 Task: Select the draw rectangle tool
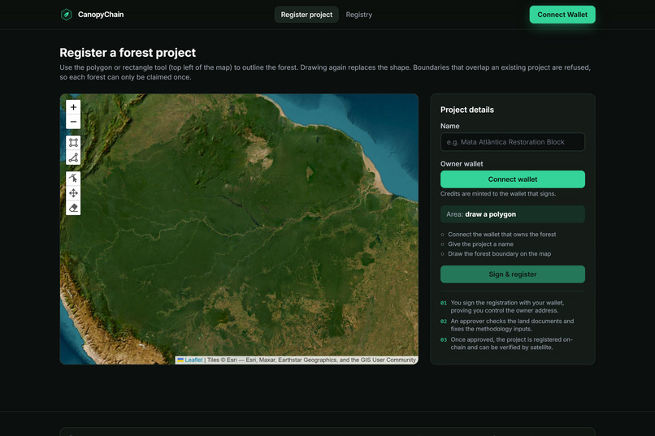click(73, 143)
